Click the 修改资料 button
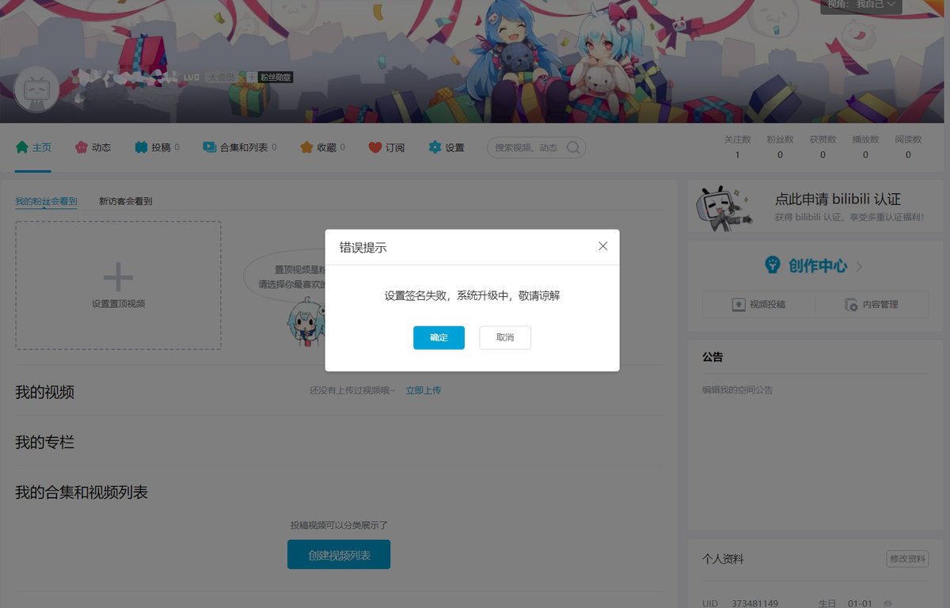 (907, 559)
